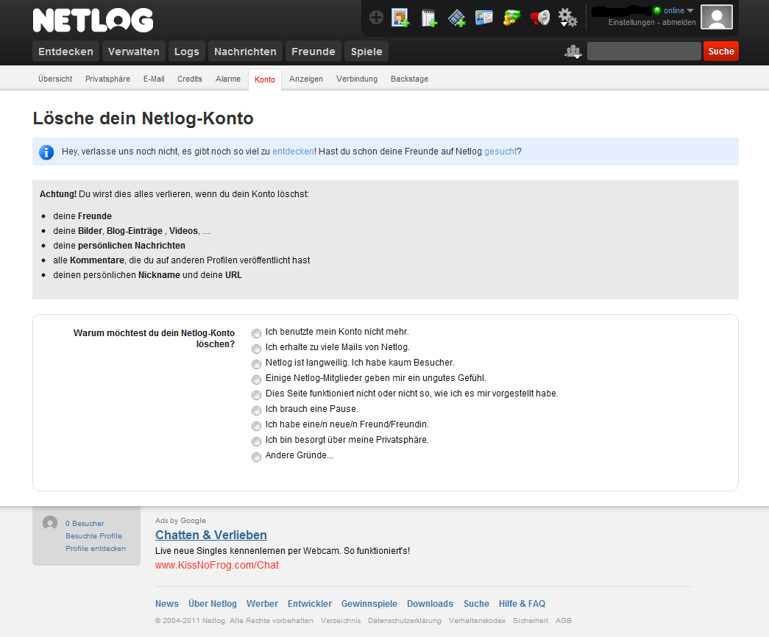Screen dimensions: 769x637
Task: Select 'Einige Netlog-Mitglieder geben mir ein ungutes Gefühl'
Action: click(x=256, y=380)
